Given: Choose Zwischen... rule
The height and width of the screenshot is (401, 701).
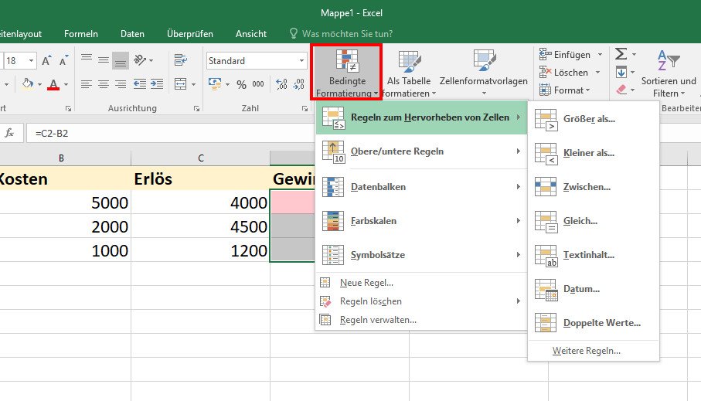Looking at the screenshot, I should [594, 187].
